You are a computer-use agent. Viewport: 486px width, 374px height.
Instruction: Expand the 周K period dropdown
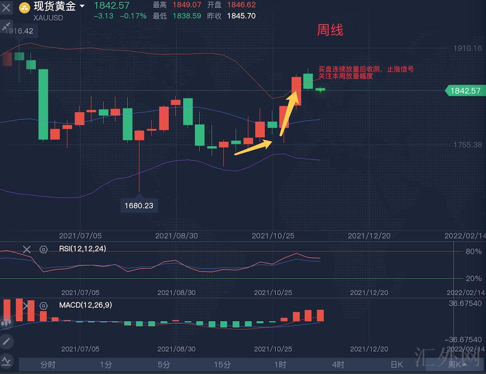[457, 365]
